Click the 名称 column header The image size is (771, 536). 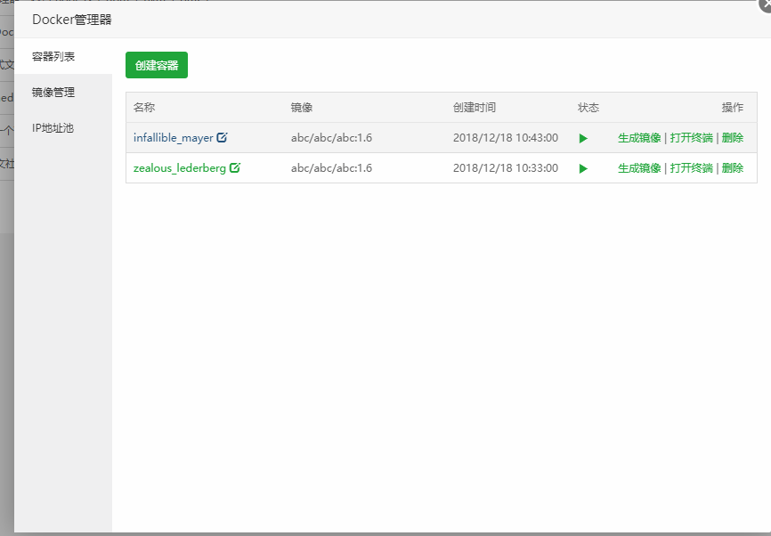point(144,107)
